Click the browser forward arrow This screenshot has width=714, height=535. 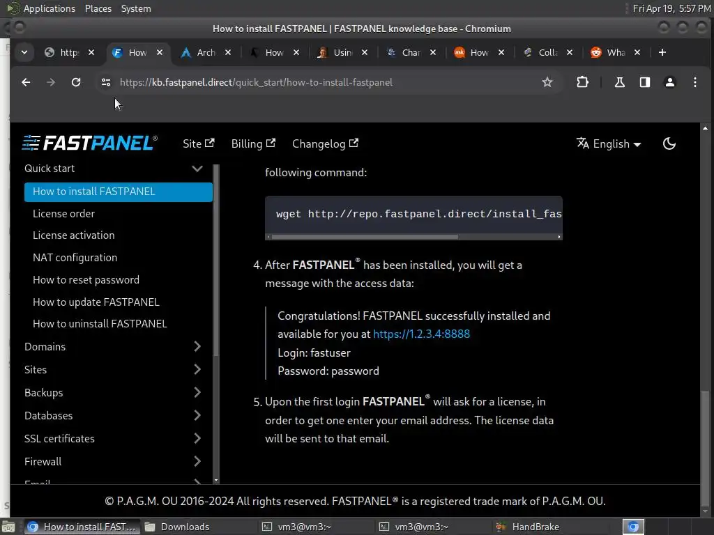[x=51, y=82]
